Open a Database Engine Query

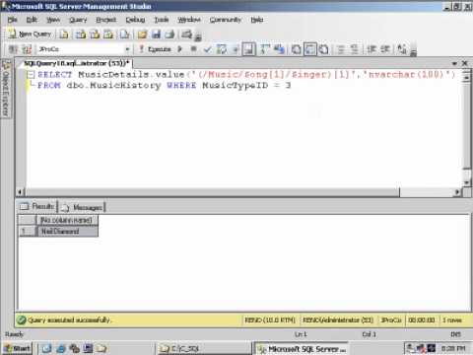pos(64,35)
